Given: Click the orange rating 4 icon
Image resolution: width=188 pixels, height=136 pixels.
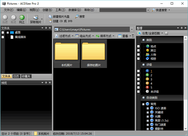Looking at the screenshot, I should point(147,83).
